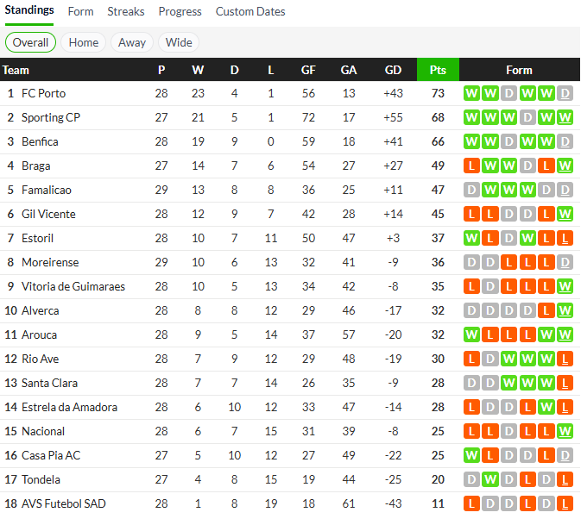Click Sporting CP's latest underlined win badge
The height and width of the screenshot is (525, 581).
point(565,117)
